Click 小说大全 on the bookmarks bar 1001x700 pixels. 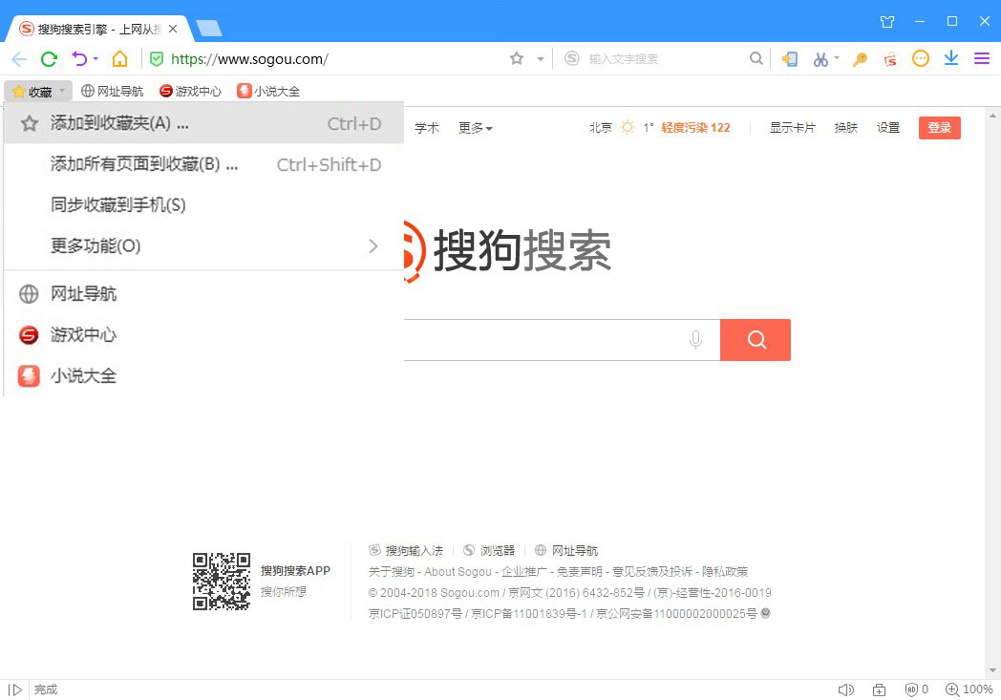click(x=268, y=92)
